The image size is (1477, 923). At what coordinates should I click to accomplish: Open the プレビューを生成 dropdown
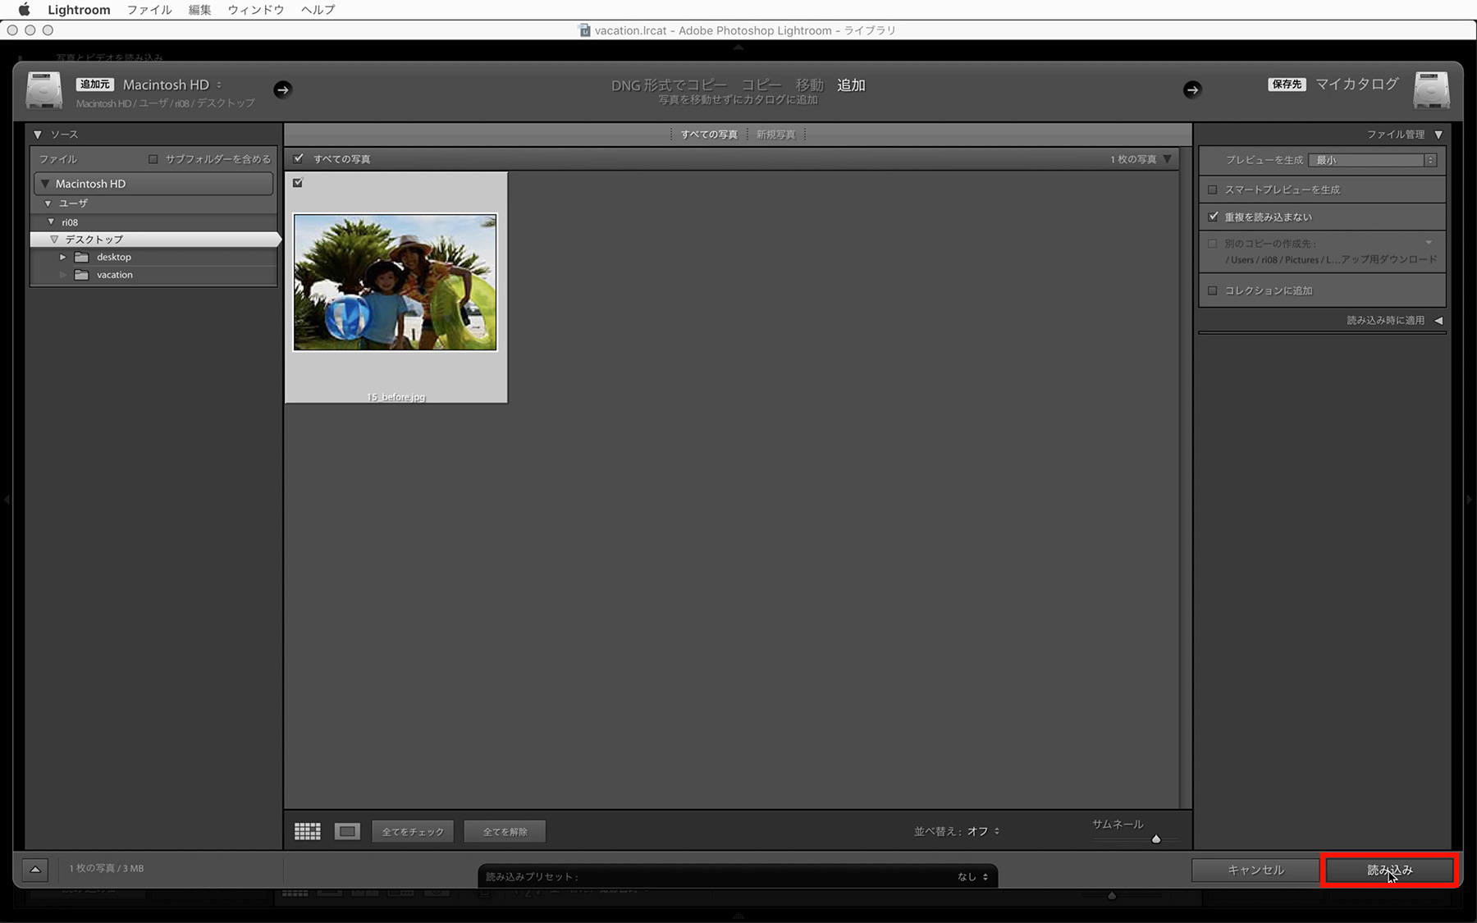coord(1373,160)
